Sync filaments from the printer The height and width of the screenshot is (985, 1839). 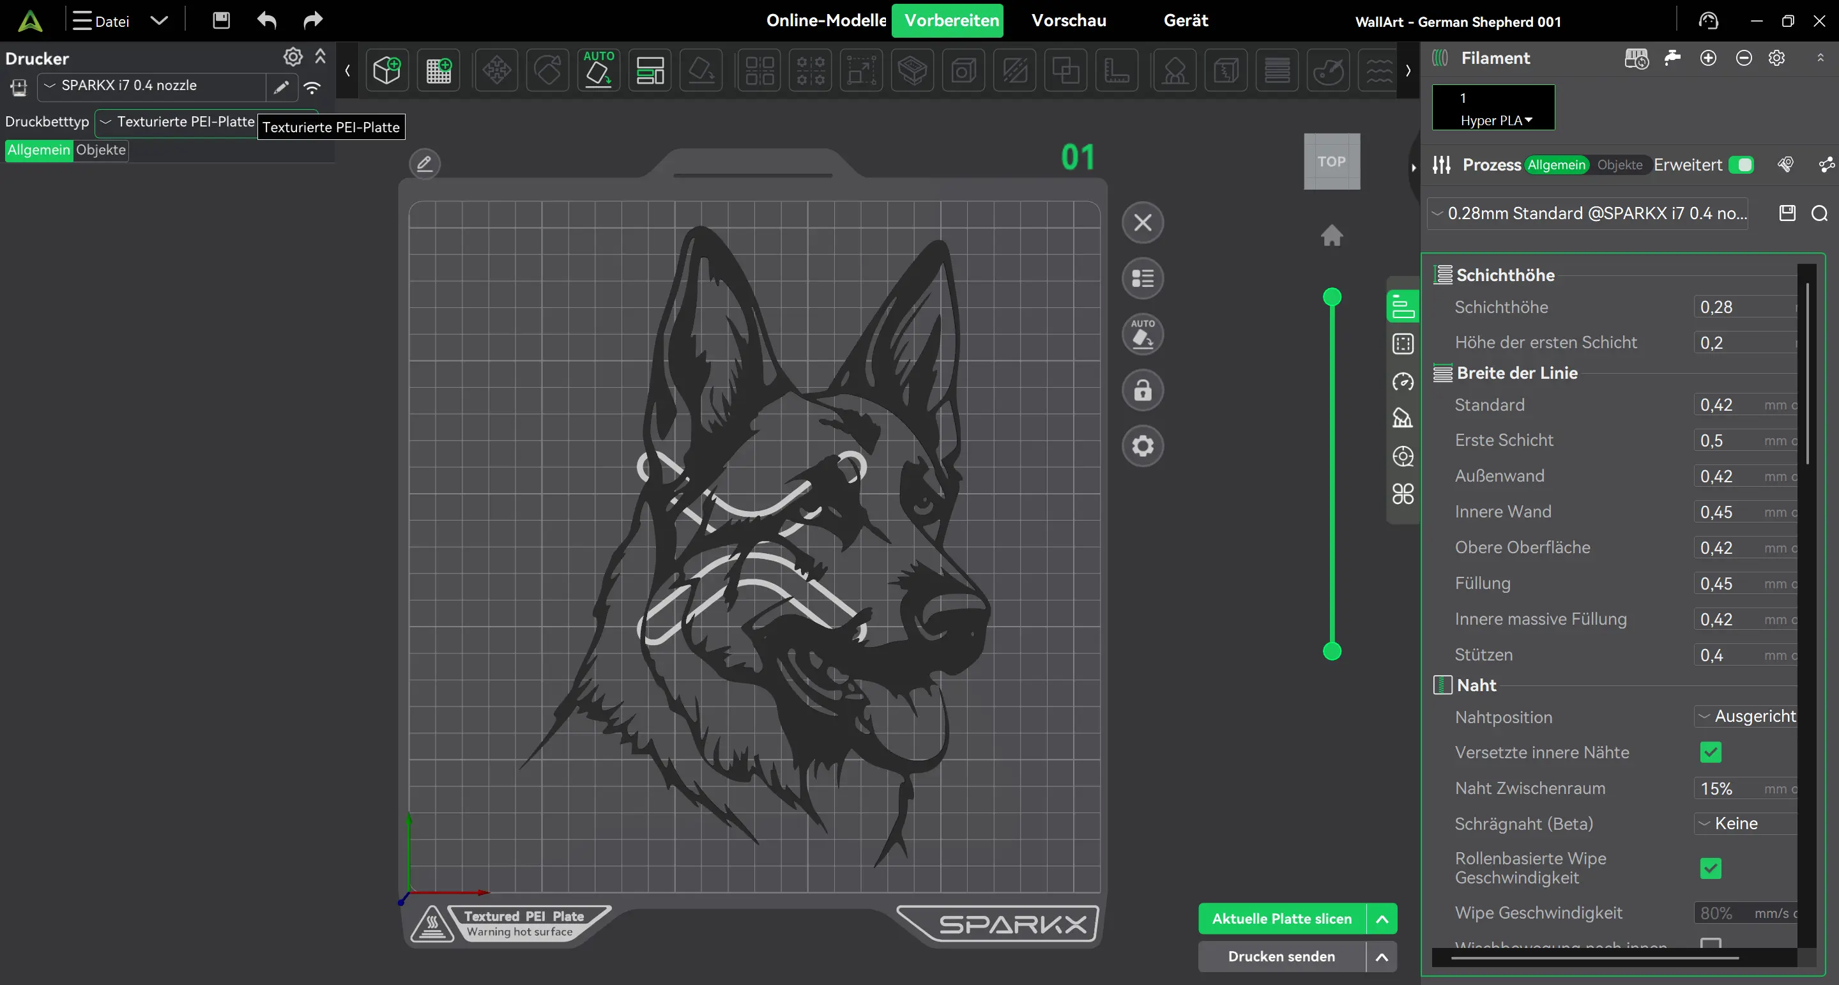coord(1637,58)
